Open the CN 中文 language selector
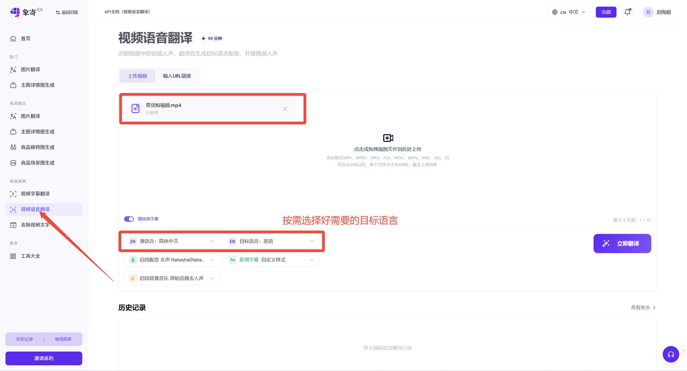This screenshot has width=687, height=371. pyautogui.click(x=569, y=12)
